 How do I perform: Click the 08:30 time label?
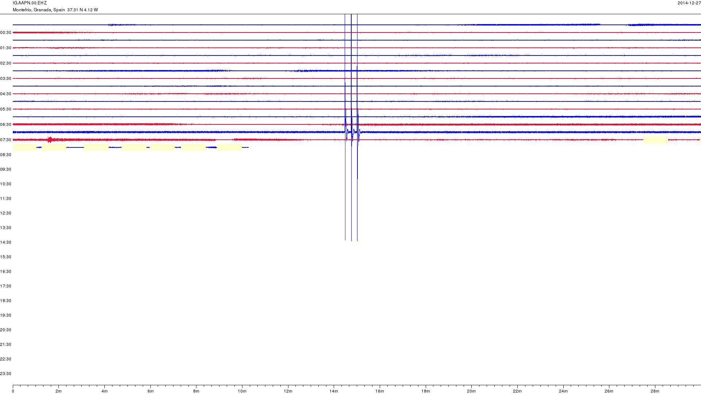pyautogui.click(x=5, y=155)
